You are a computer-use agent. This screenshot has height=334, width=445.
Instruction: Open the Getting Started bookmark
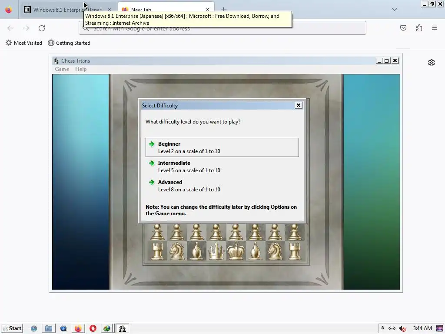point(69,43)
